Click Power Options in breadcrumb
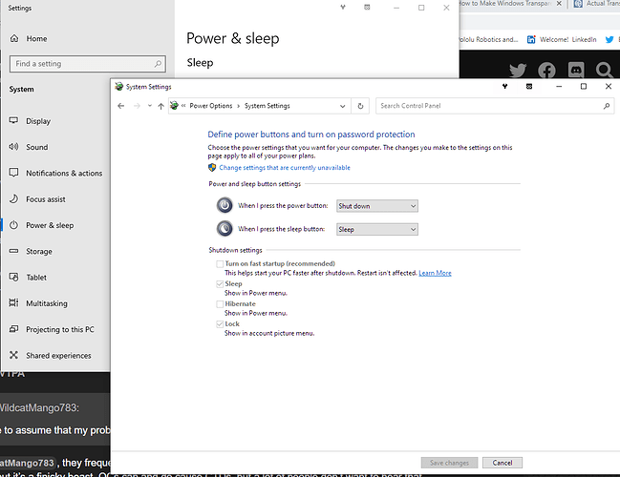The height and width of the screenshot is (477, 620). 211,106
